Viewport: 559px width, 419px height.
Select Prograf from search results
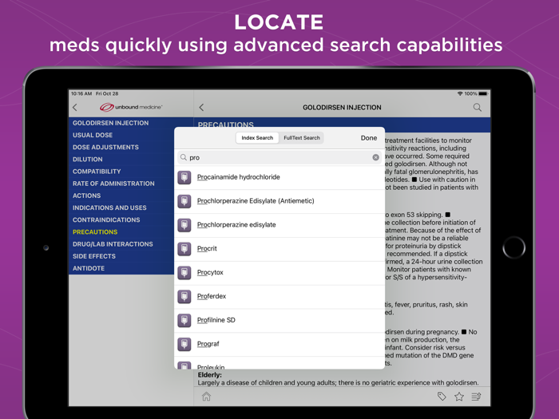pyautogui.click(x=279, y=344)
